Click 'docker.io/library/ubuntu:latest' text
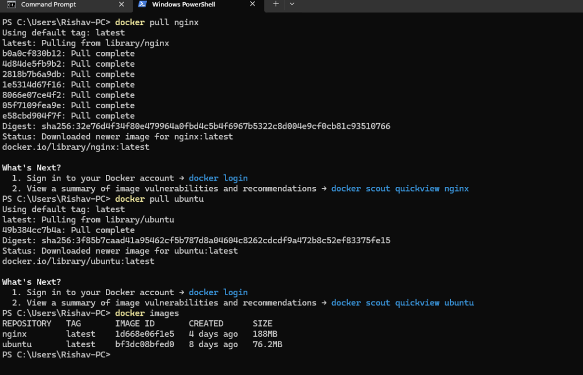583x375 pixels. pyautogui.click(x=78, y=261)
